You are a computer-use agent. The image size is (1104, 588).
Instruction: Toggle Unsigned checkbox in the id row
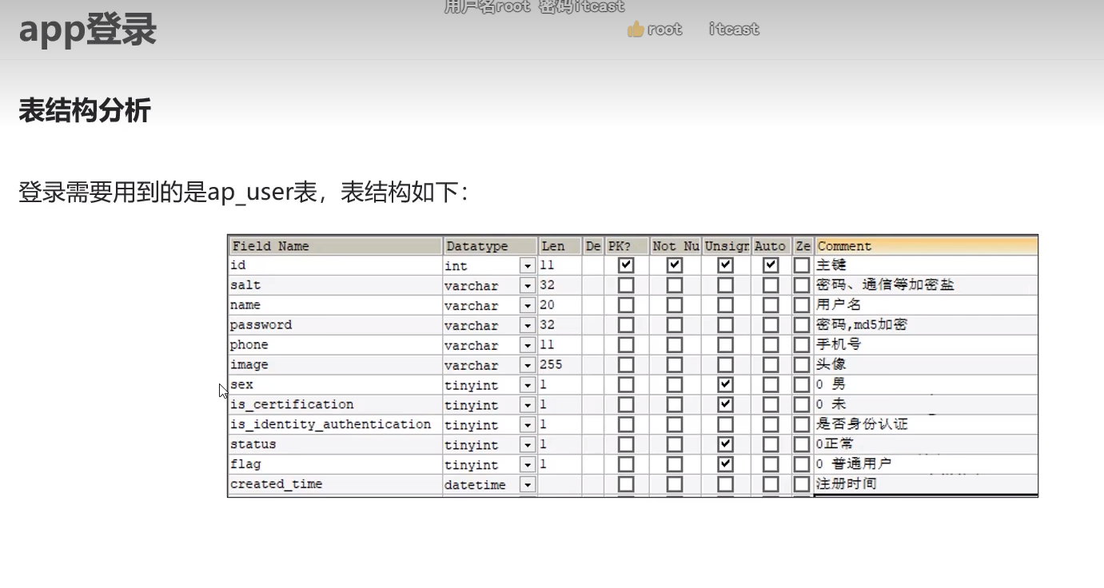[x=725, y=265]
